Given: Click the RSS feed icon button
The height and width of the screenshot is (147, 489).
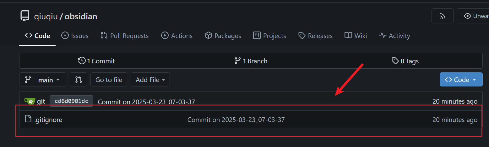Looking at the screenshot, I should point(442,16).
